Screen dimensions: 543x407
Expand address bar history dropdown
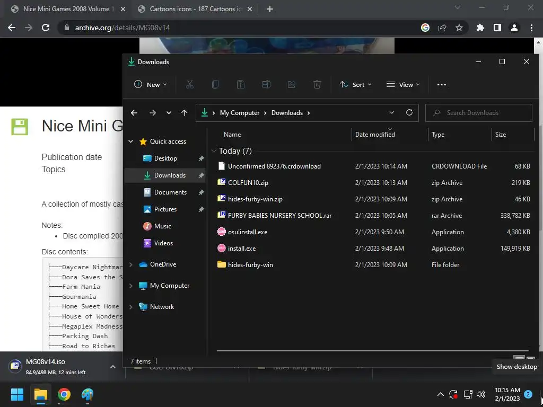click(x=392, y=112)
